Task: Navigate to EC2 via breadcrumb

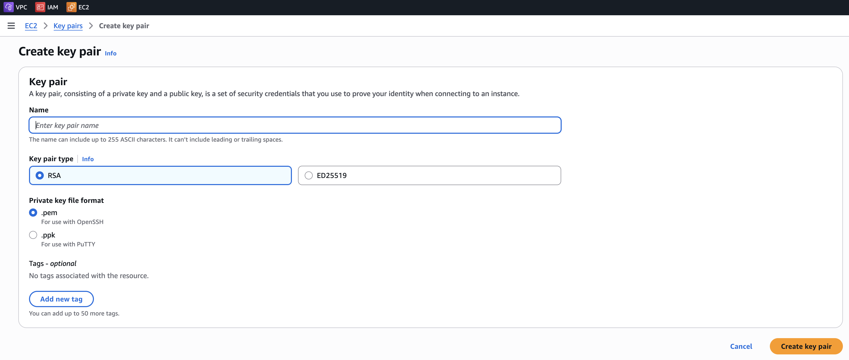Action: [31, 26]
